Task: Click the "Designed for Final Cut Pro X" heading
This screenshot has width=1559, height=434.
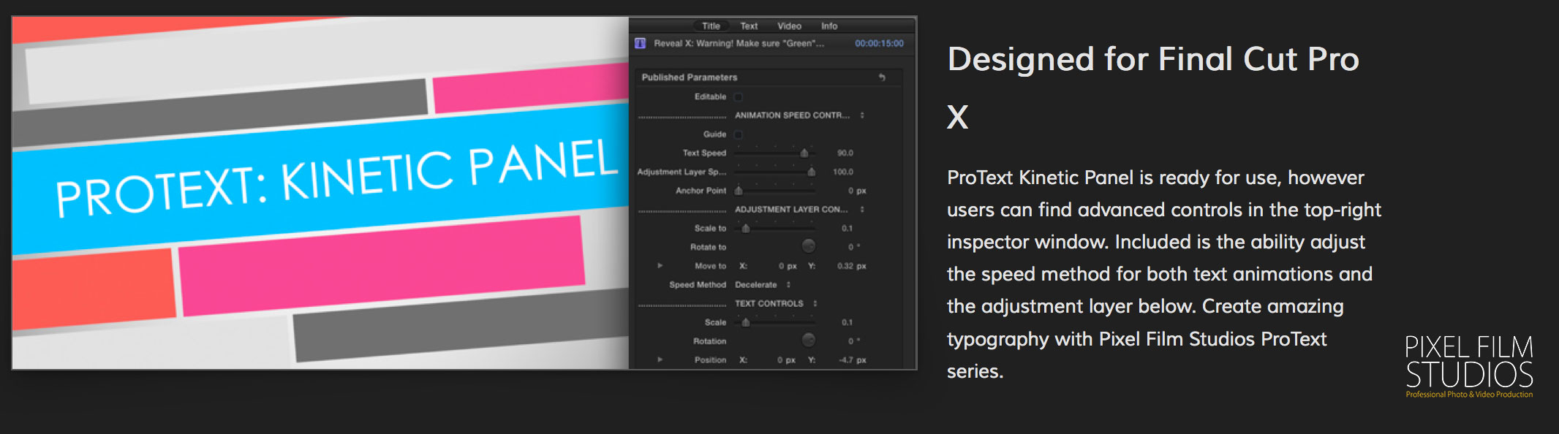Action: click(x=1153, y=88)
